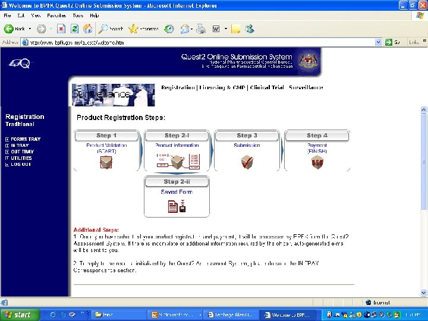The height and width of the screenshot is (321, 428).
Task: Click the Forward navigation arrow
Action: point(41,29)
